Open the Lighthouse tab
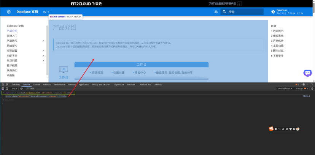 click(119, 85)
